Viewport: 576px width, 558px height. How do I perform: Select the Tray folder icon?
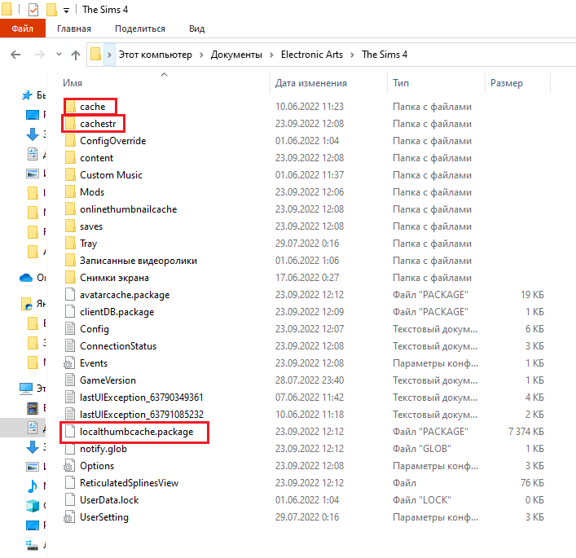pyautogui.click(x=71, y=244)
